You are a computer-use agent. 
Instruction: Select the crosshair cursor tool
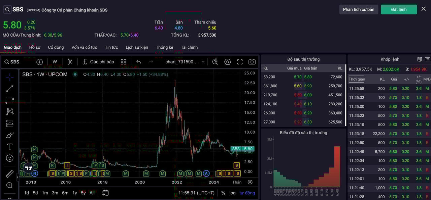tap(10, 77)
